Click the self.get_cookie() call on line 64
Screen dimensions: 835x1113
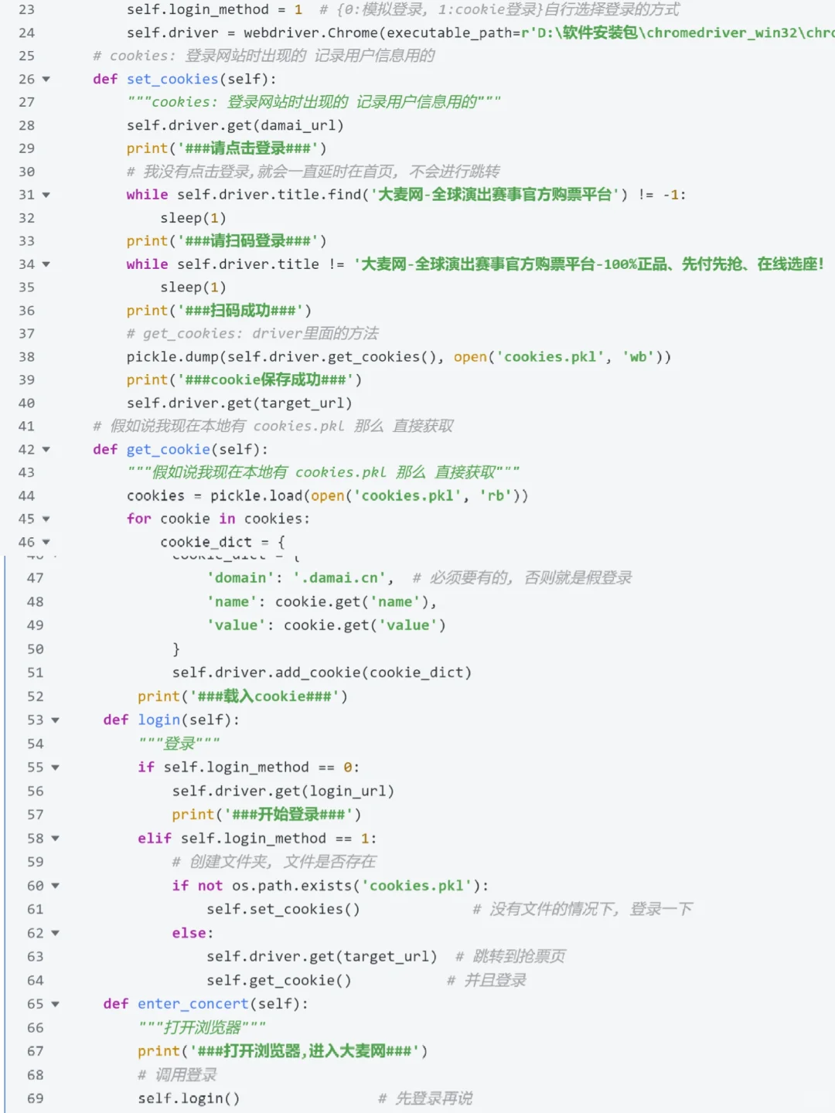279,980
